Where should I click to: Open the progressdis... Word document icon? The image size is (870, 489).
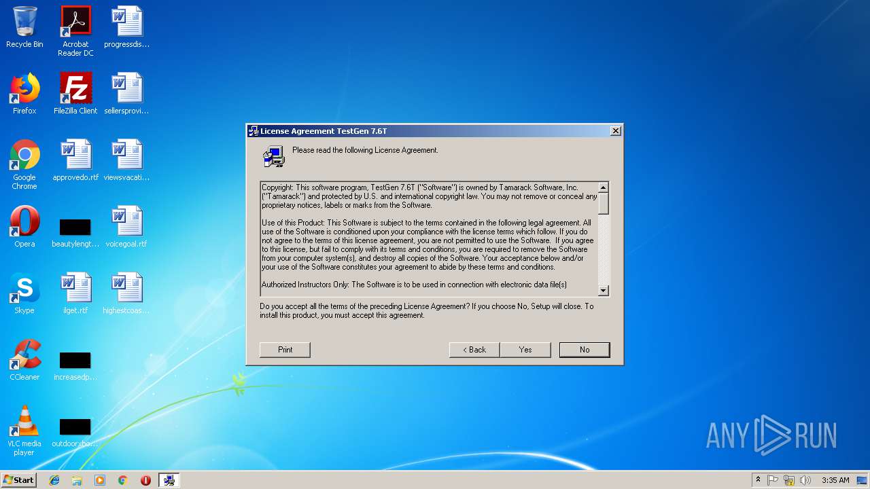coord(127,27)
